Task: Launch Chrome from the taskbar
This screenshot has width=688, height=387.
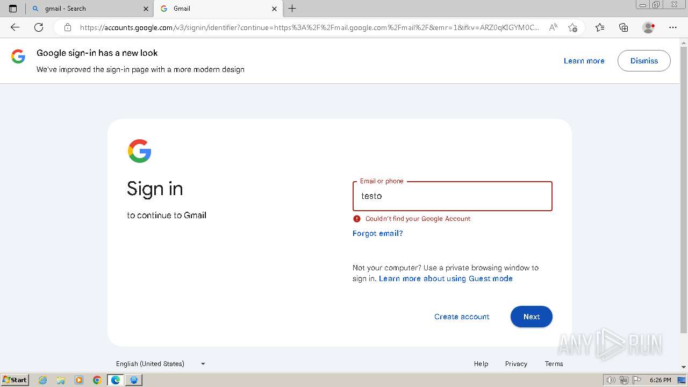Action: tap(97, 380)
